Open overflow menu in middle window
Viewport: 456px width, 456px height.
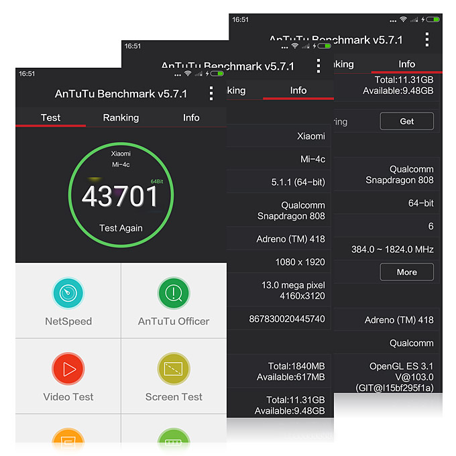[x=319, y=66]
